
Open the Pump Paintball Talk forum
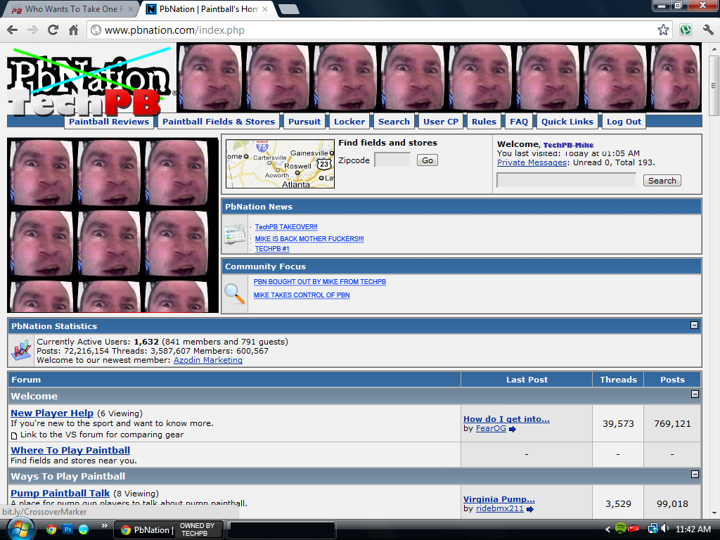pyautogui.click(x=60, y=493)
